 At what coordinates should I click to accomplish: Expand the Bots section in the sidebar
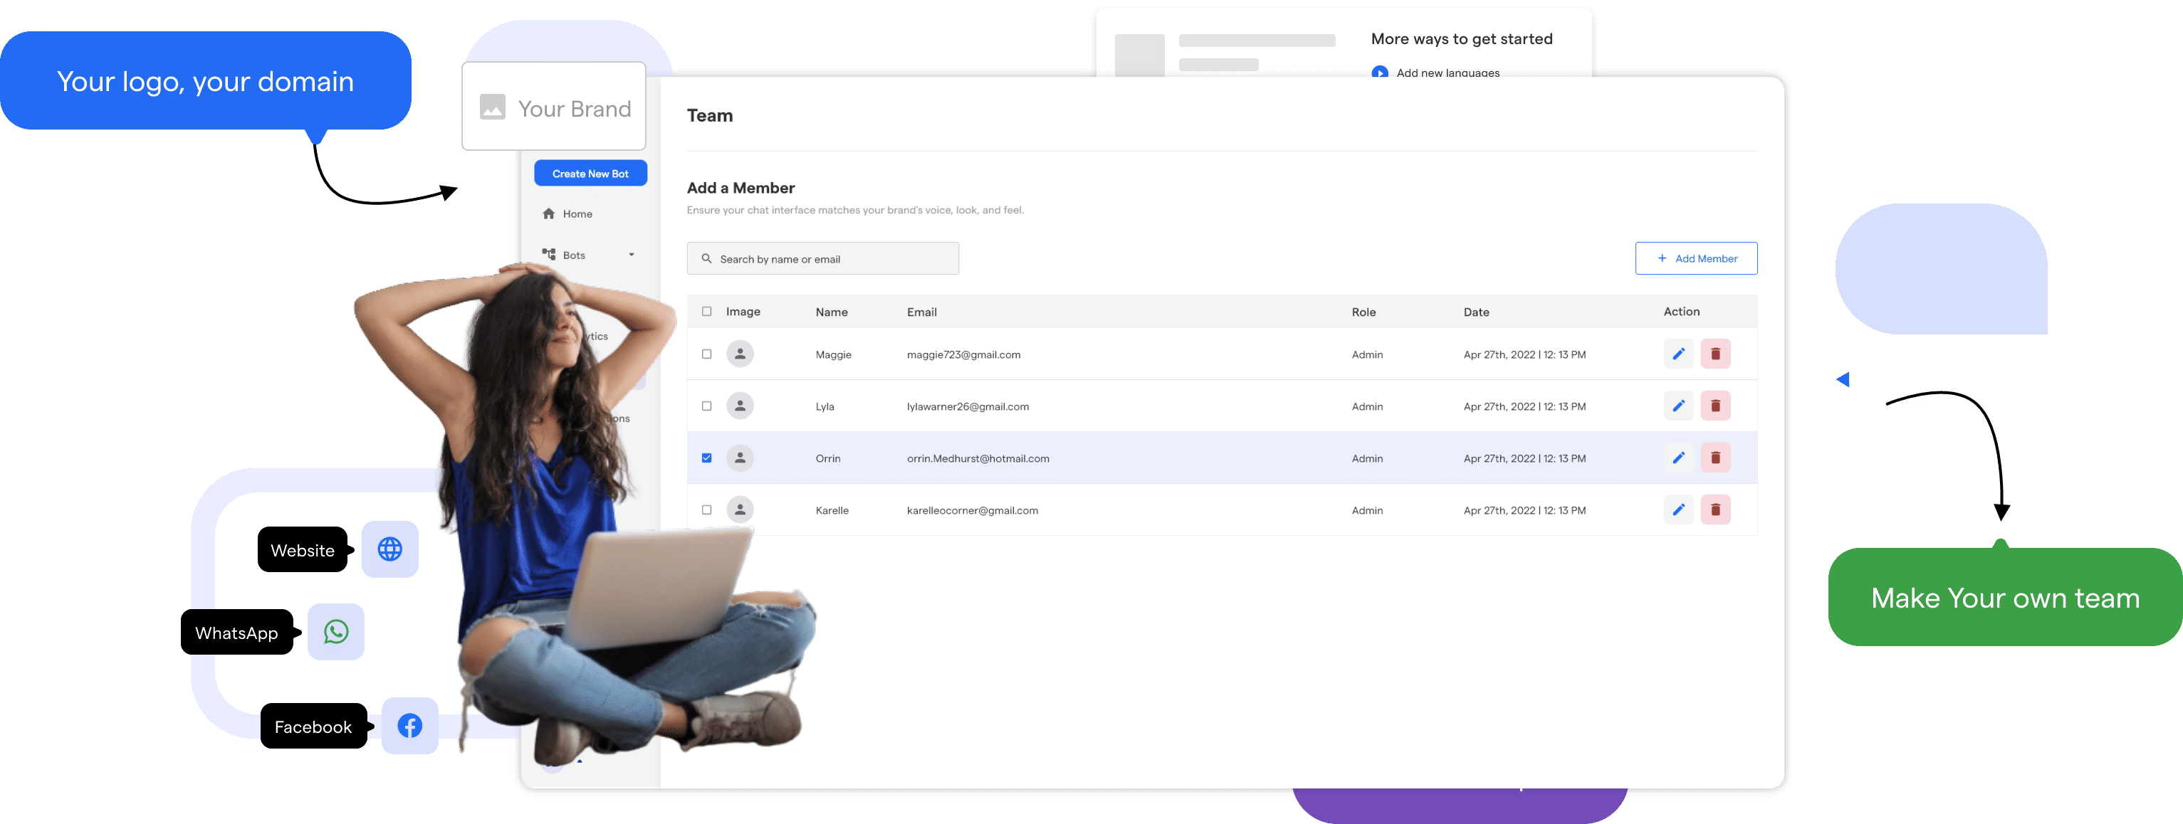(573, 254)
